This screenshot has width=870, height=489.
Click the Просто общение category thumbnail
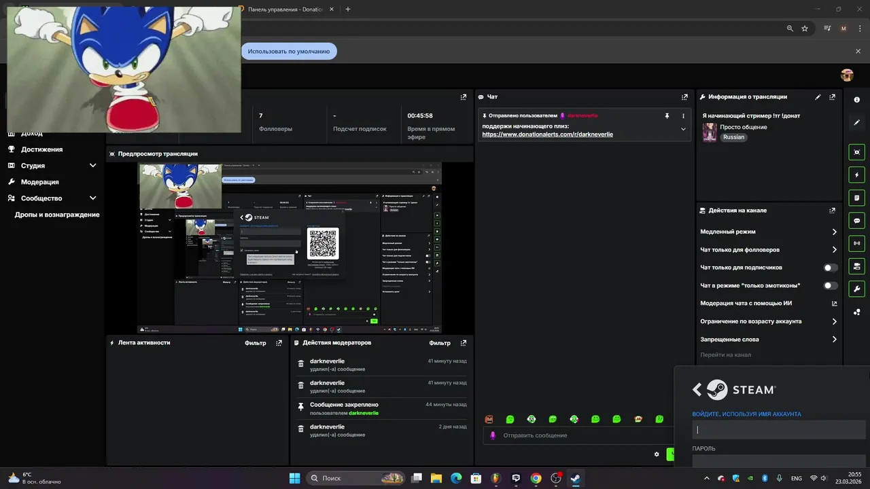pos(709,132)
